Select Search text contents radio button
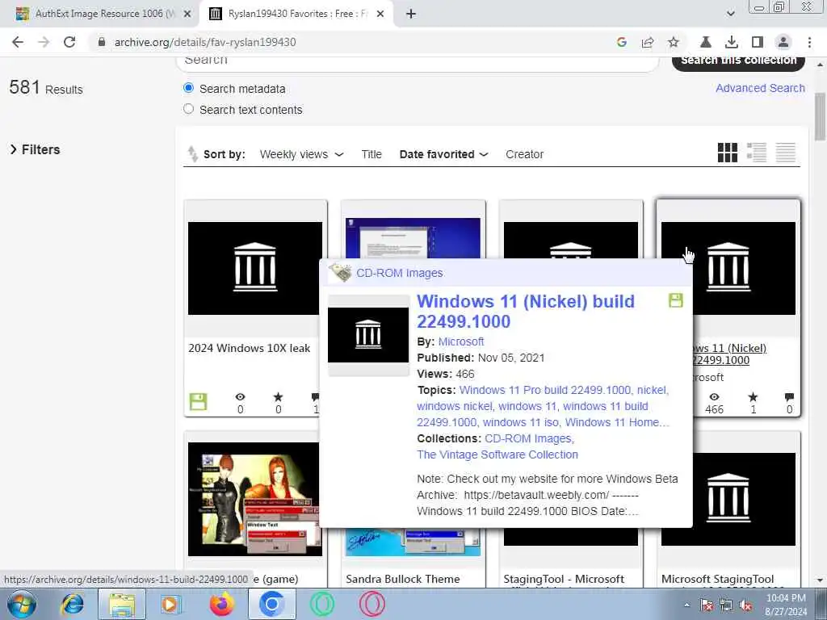Image resolution: width=827 pixels, height=620 pixels. click(188, 109)
